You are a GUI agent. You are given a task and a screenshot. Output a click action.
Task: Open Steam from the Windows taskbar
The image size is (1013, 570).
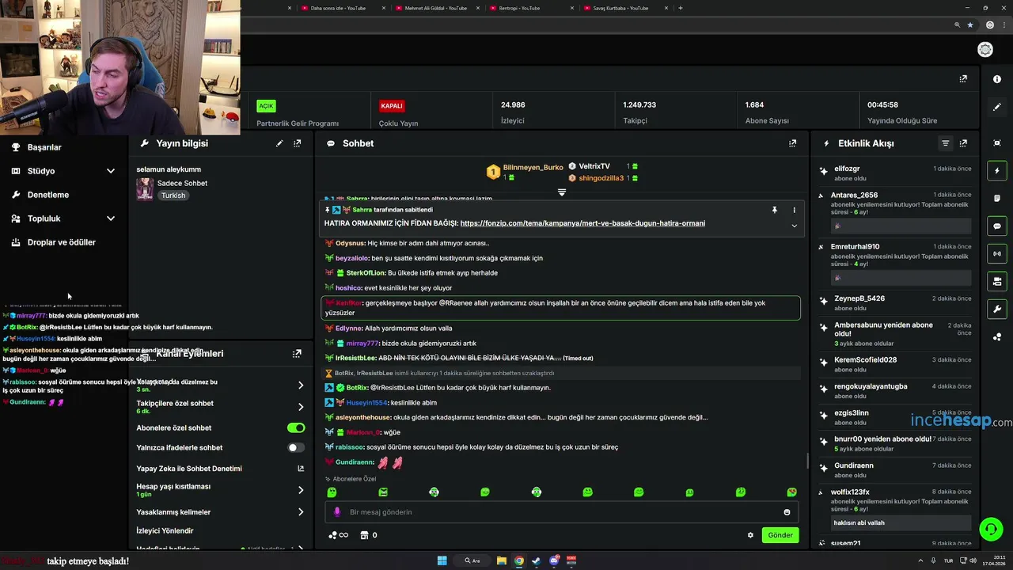(x=537, y=560)
